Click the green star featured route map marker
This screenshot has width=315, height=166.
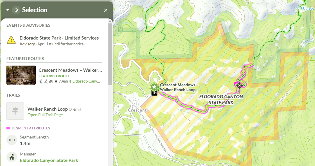(x=154, y=87)
